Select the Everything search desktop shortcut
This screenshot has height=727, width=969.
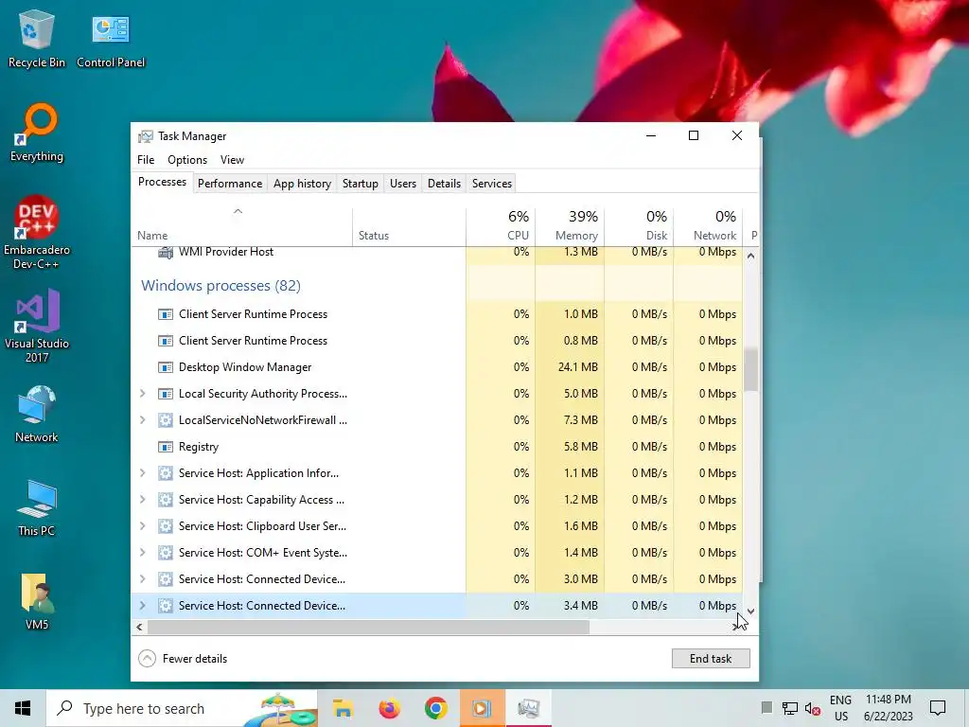point(37,133)
